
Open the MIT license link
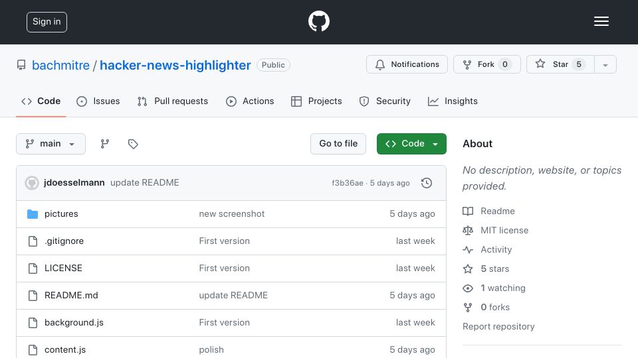point(504,230)
